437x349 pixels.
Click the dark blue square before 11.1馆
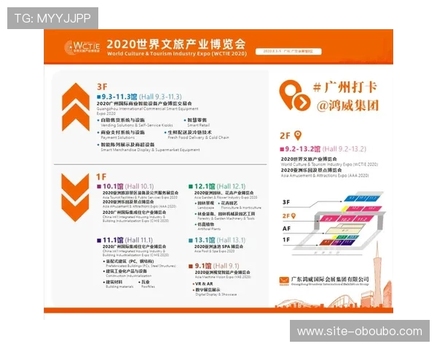99,240
